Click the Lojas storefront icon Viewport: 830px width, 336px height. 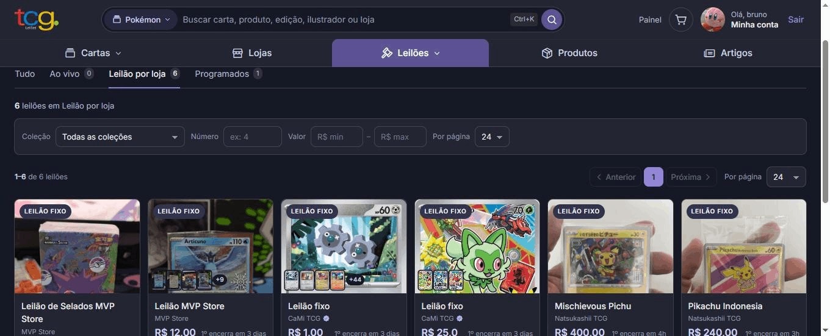238,53
